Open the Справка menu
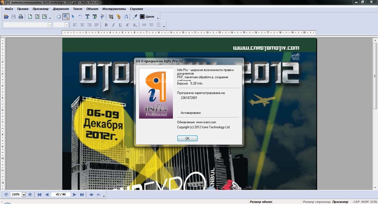Viewport: 378px width, 204px height. pos(136,9)
